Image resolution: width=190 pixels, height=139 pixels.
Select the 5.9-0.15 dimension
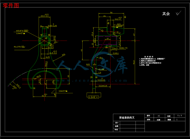click(x=101, y=79)
